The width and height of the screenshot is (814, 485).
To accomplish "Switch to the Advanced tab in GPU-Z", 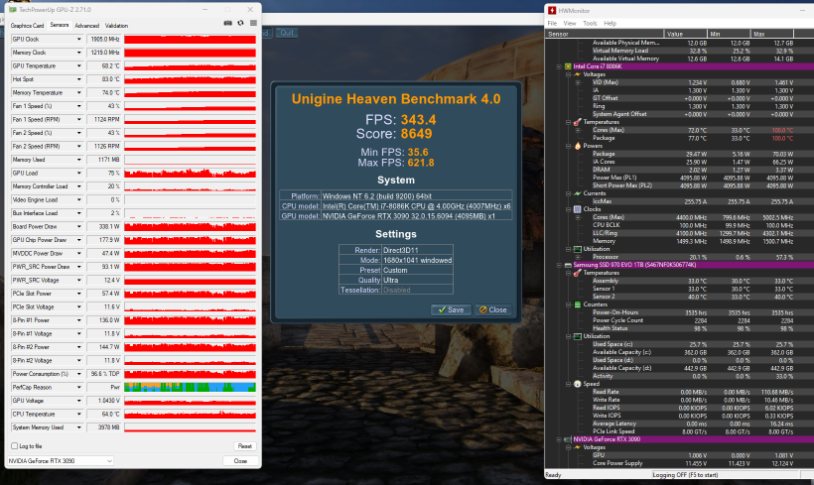I will click(86, 26).
